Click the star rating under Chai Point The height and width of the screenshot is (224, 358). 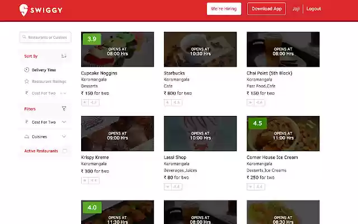coord(256,102)
